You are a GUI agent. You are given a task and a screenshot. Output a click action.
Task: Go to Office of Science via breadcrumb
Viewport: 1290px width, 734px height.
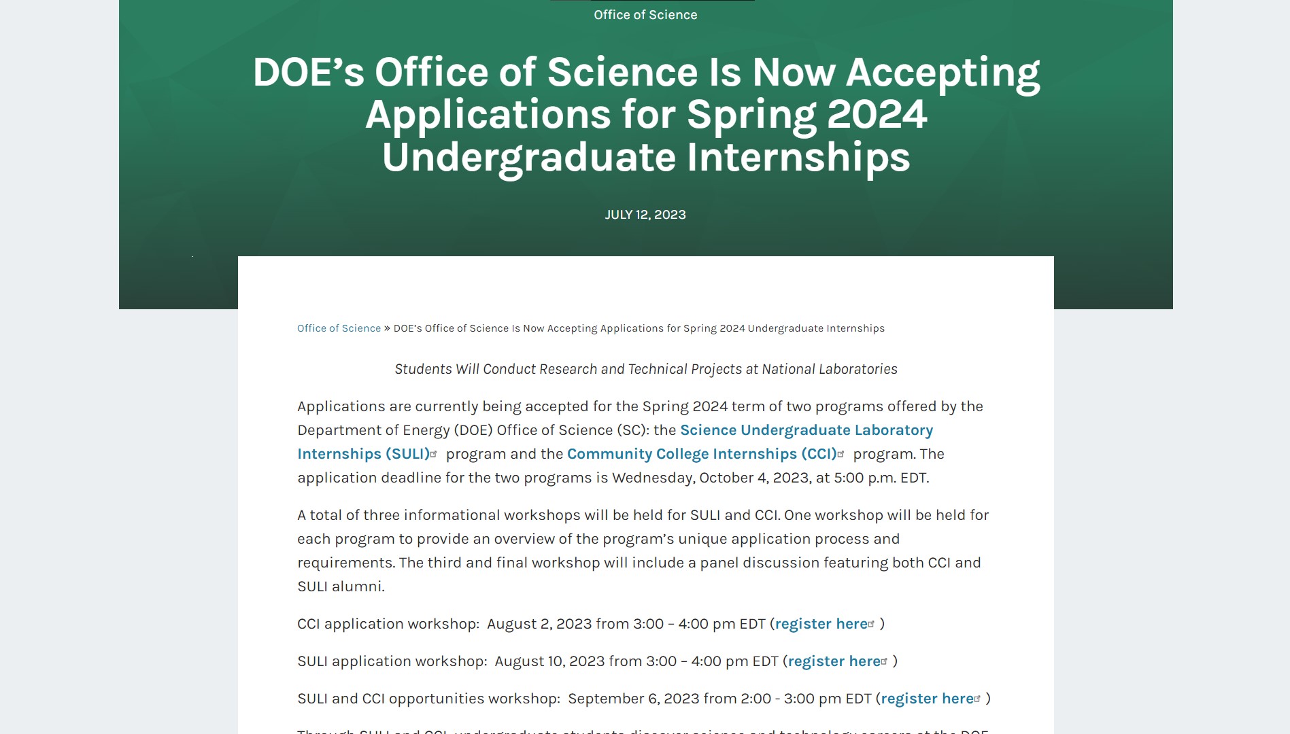point(339,328)
